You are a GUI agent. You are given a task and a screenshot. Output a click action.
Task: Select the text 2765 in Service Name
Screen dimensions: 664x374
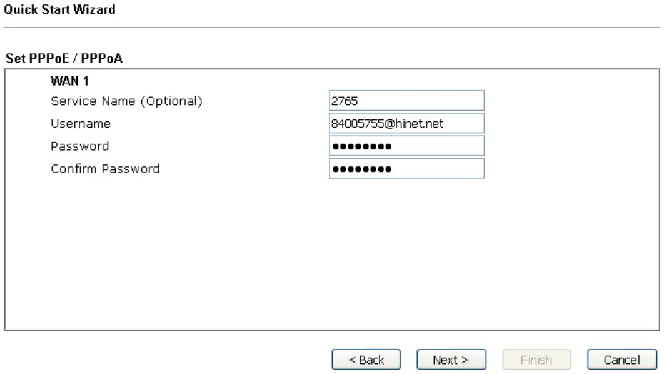point(345,100)
